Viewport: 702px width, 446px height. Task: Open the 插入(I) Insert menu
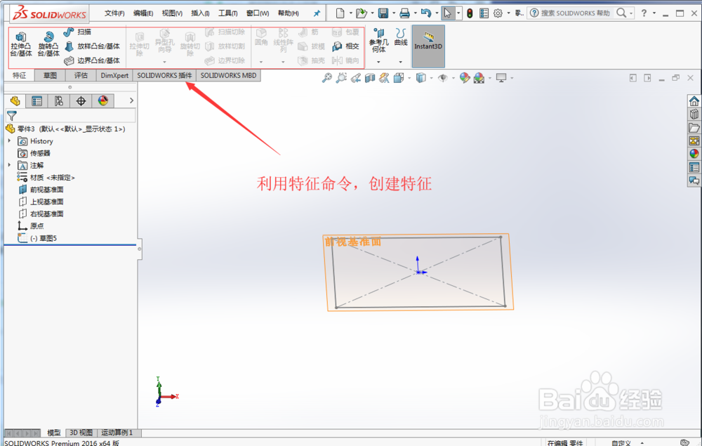tap(200, 13)
